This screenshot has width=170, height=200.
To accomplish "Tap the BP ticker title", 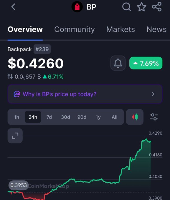I will tap(92, 7).
